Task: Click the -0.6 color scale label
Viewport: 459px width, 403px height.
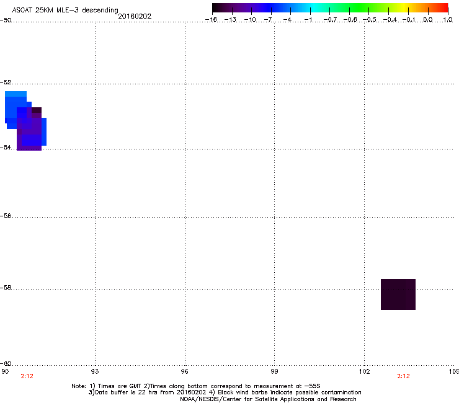Action: [x=350, y=20]
